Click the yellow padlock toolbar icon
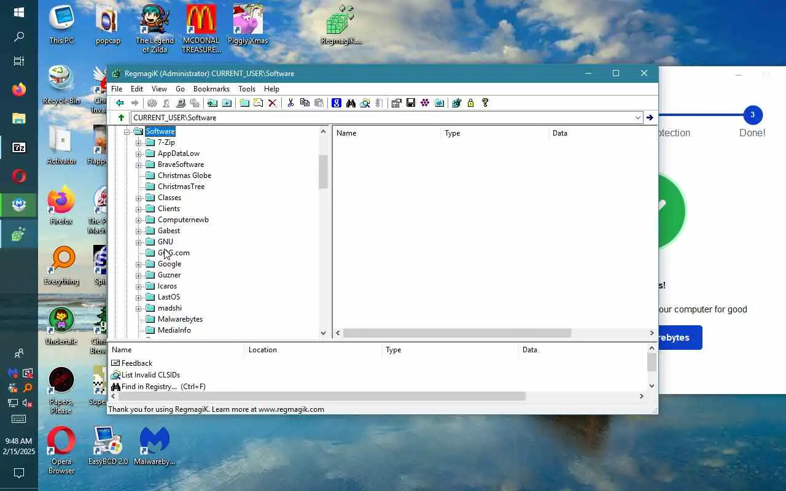Viewport: 786px width, 491px height. pos(470,103)
